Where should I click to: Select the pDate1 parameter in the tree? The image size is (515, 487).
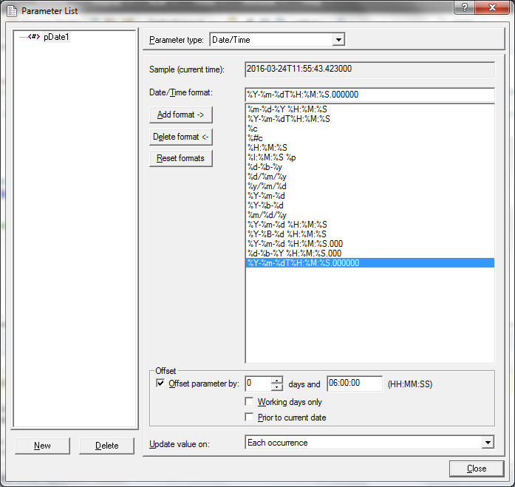click(55, 38)
